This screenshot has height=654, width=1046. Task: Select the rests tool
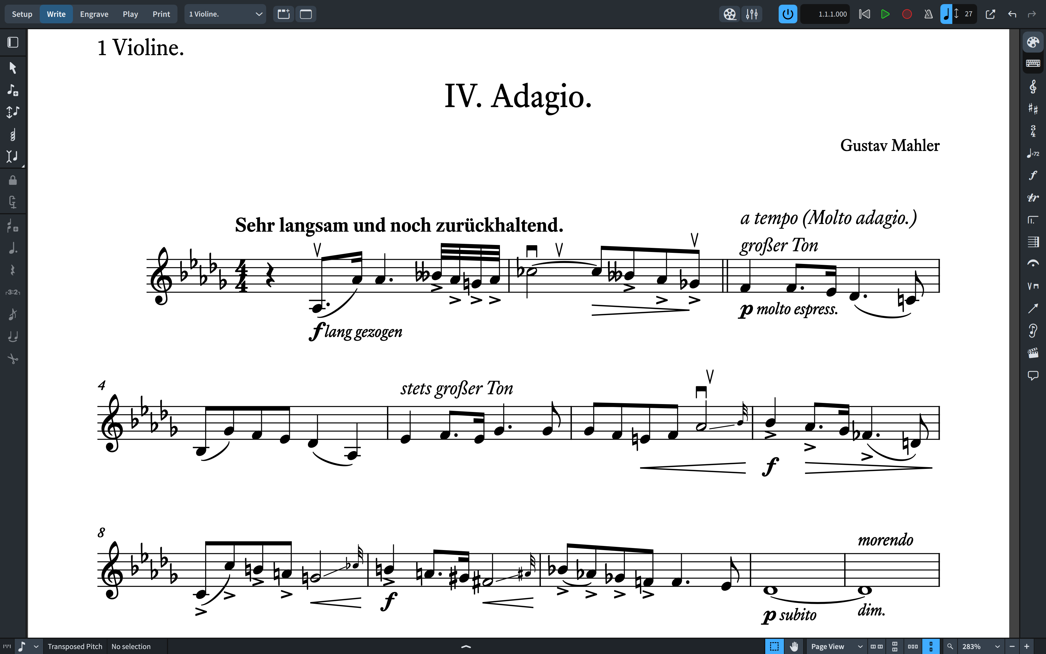[13, 270]
